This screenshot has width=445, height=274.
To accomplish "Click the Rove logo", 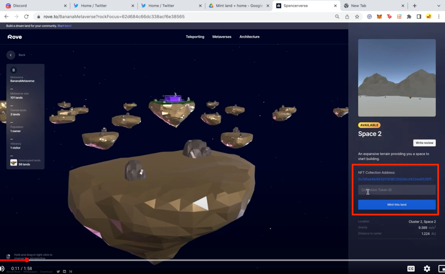I will pos(15,37).
